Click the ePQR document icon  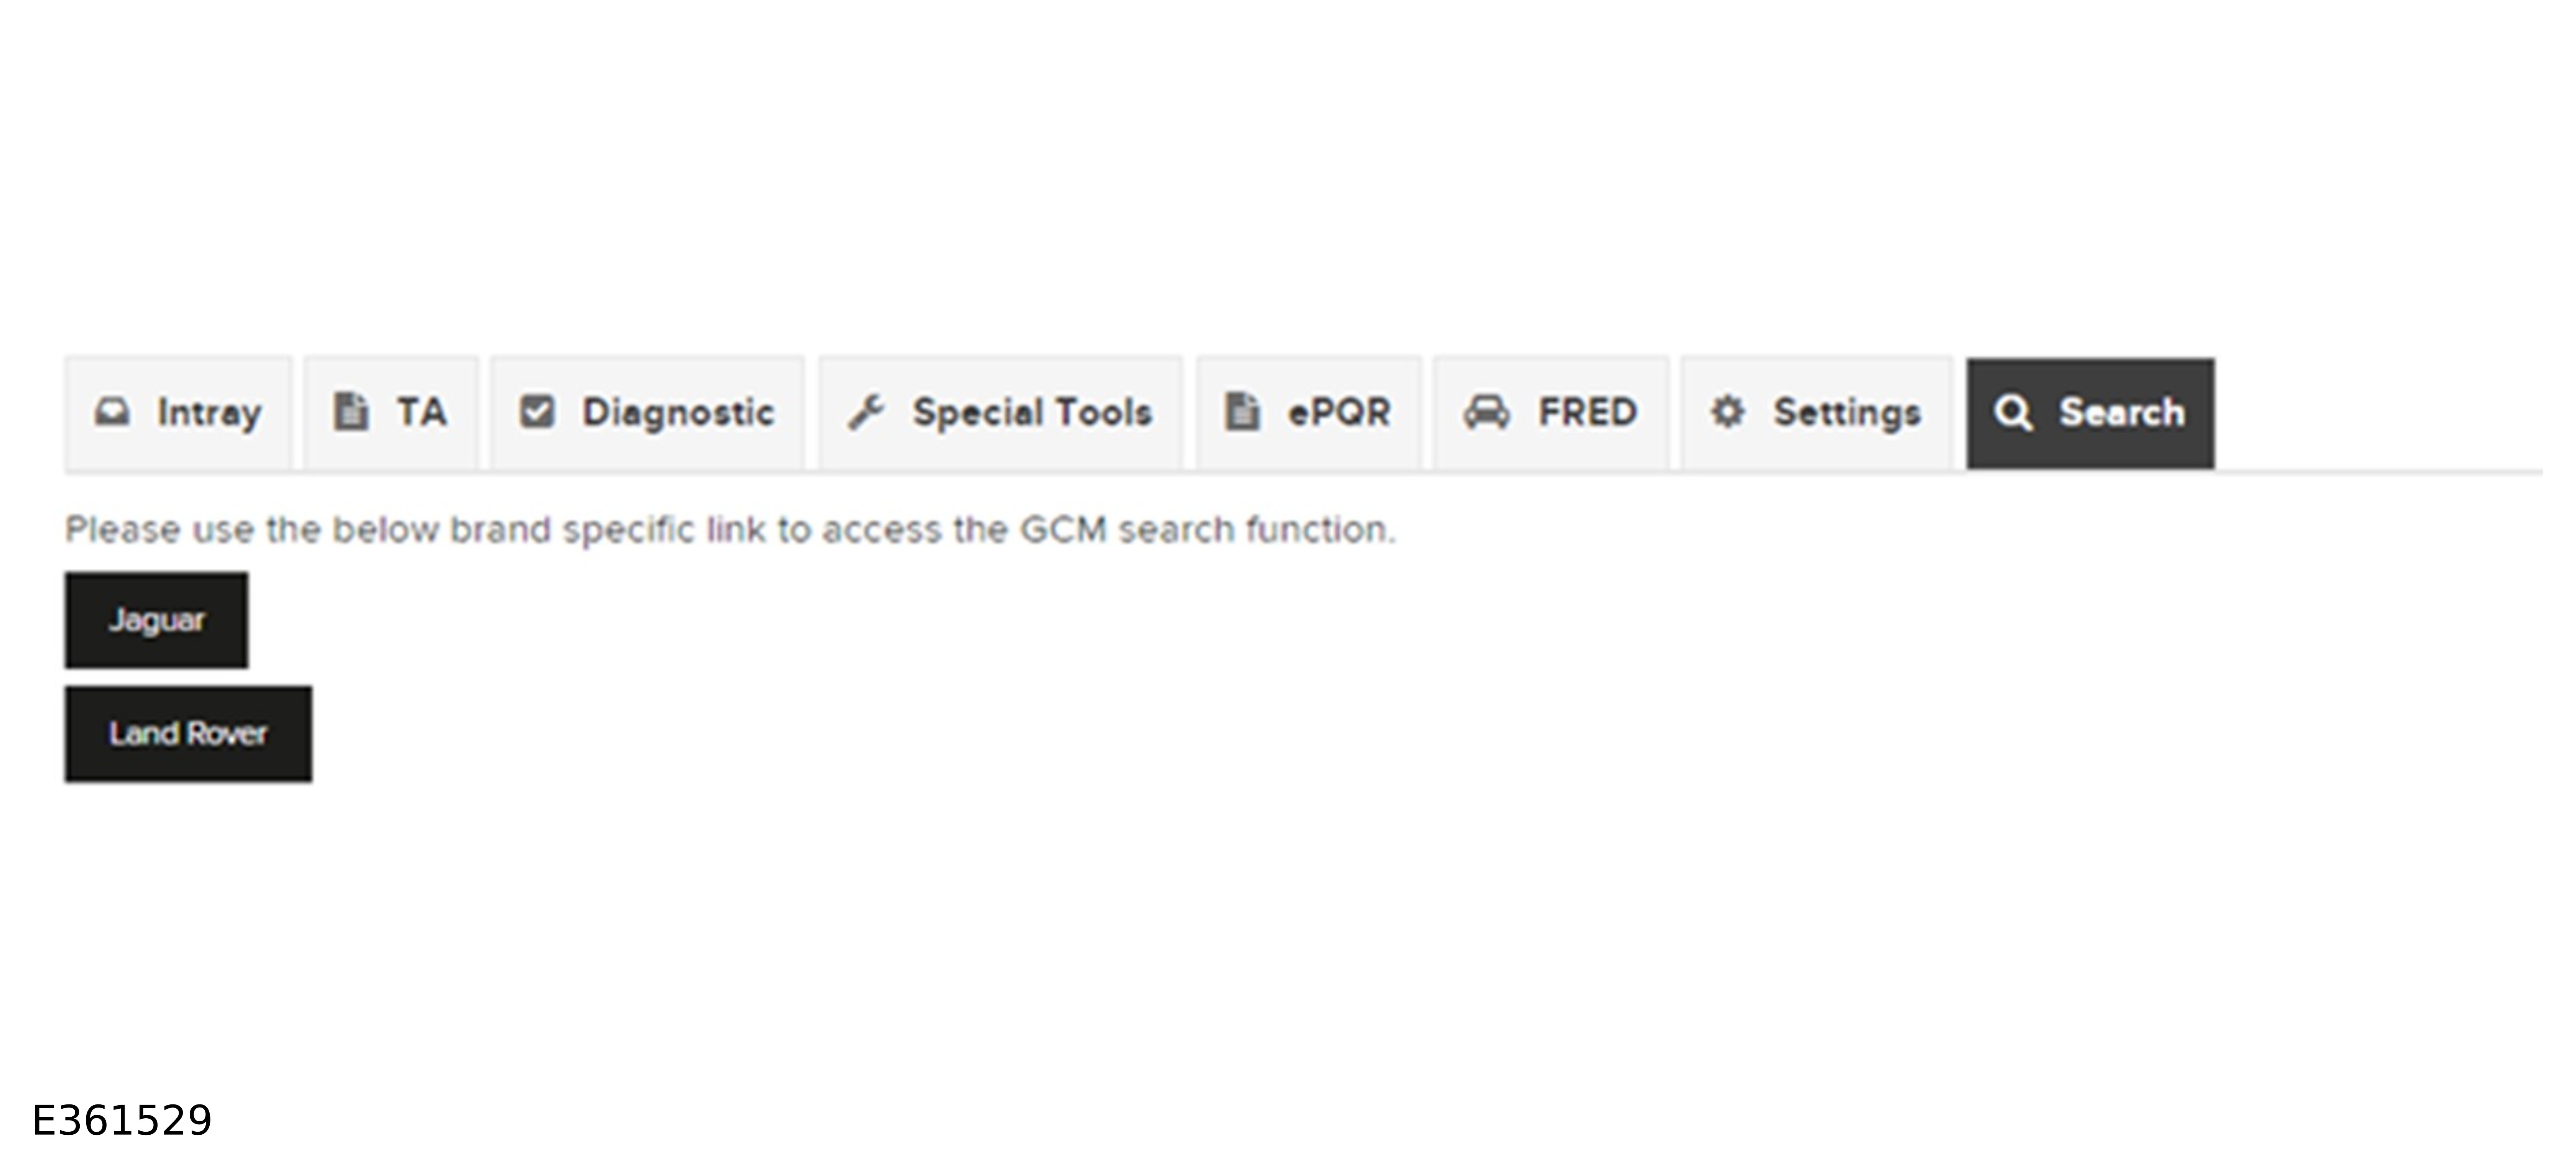[1242, 412]
